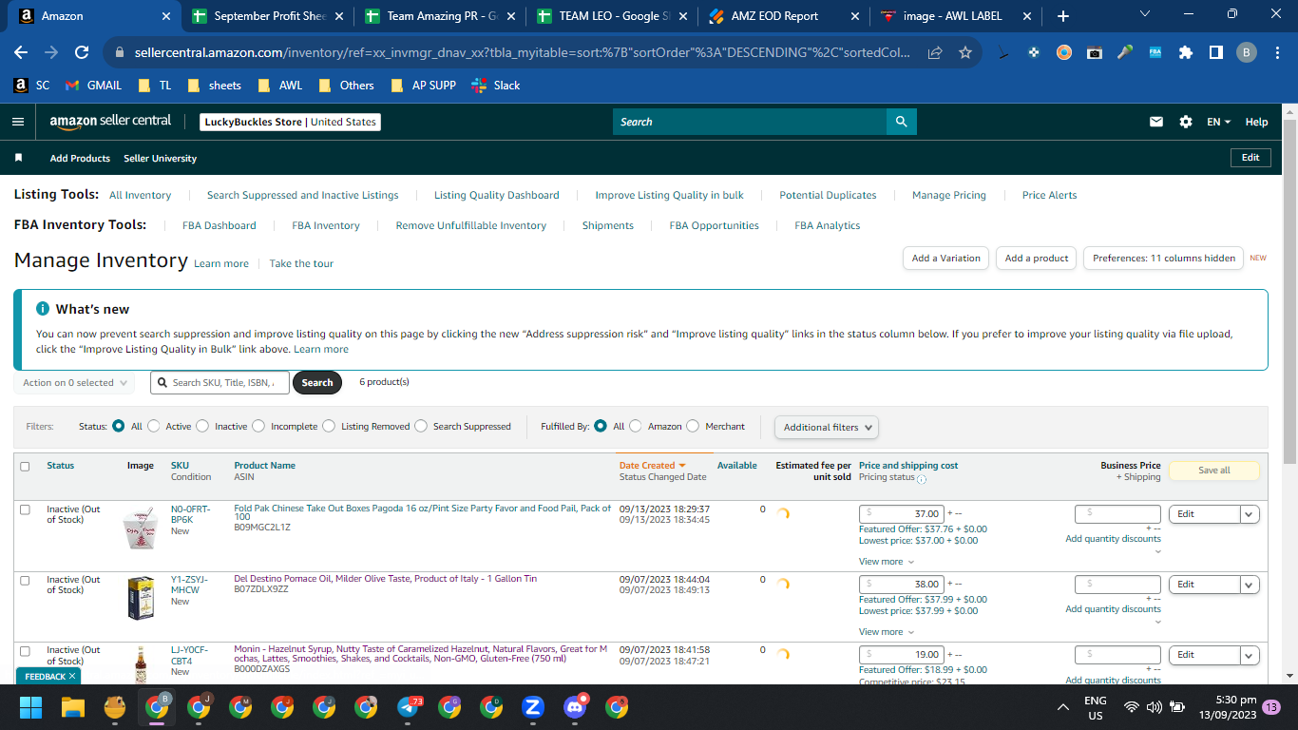
Task: Open Add Products in the Seller Central bar
Action: click(x=80, y=159)
